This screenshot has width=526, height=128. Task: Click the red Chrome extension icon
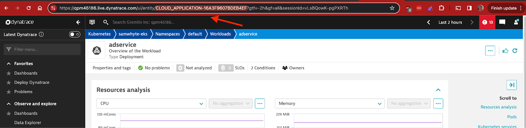point(419,8)
